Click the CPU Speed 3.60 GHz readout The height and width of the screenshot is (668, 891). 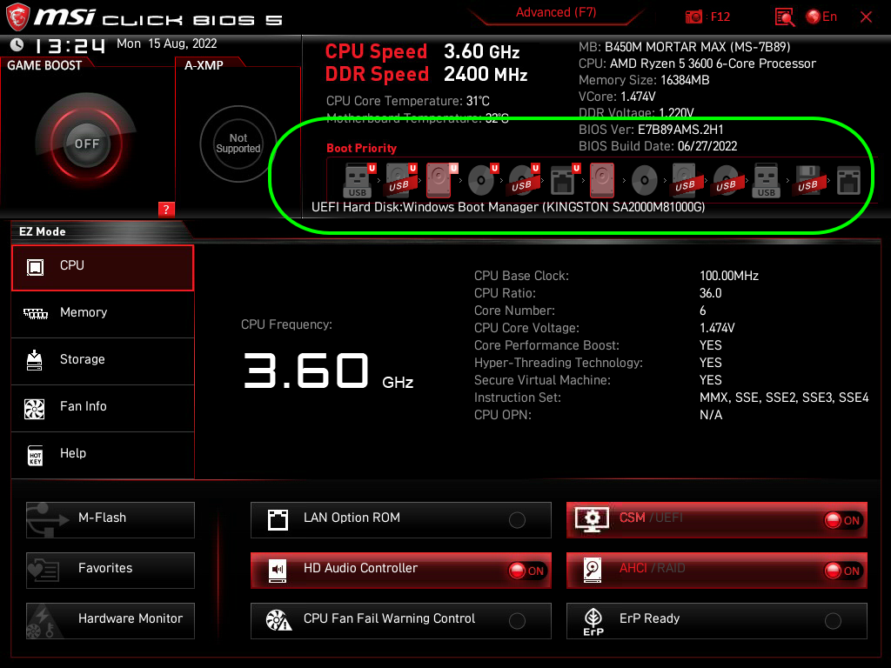click(x=422, y=51)
